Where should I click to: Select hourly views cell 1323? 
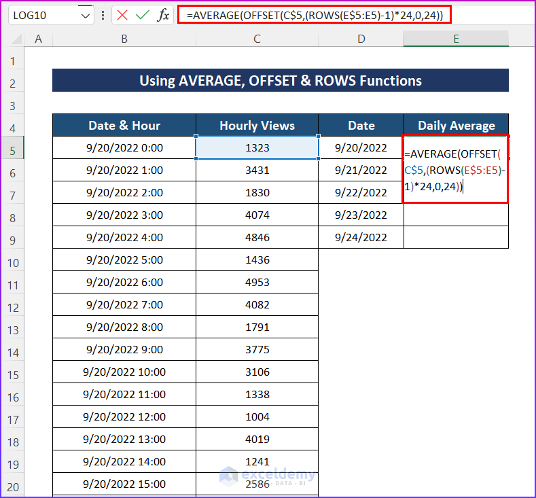tap(257, 147)
